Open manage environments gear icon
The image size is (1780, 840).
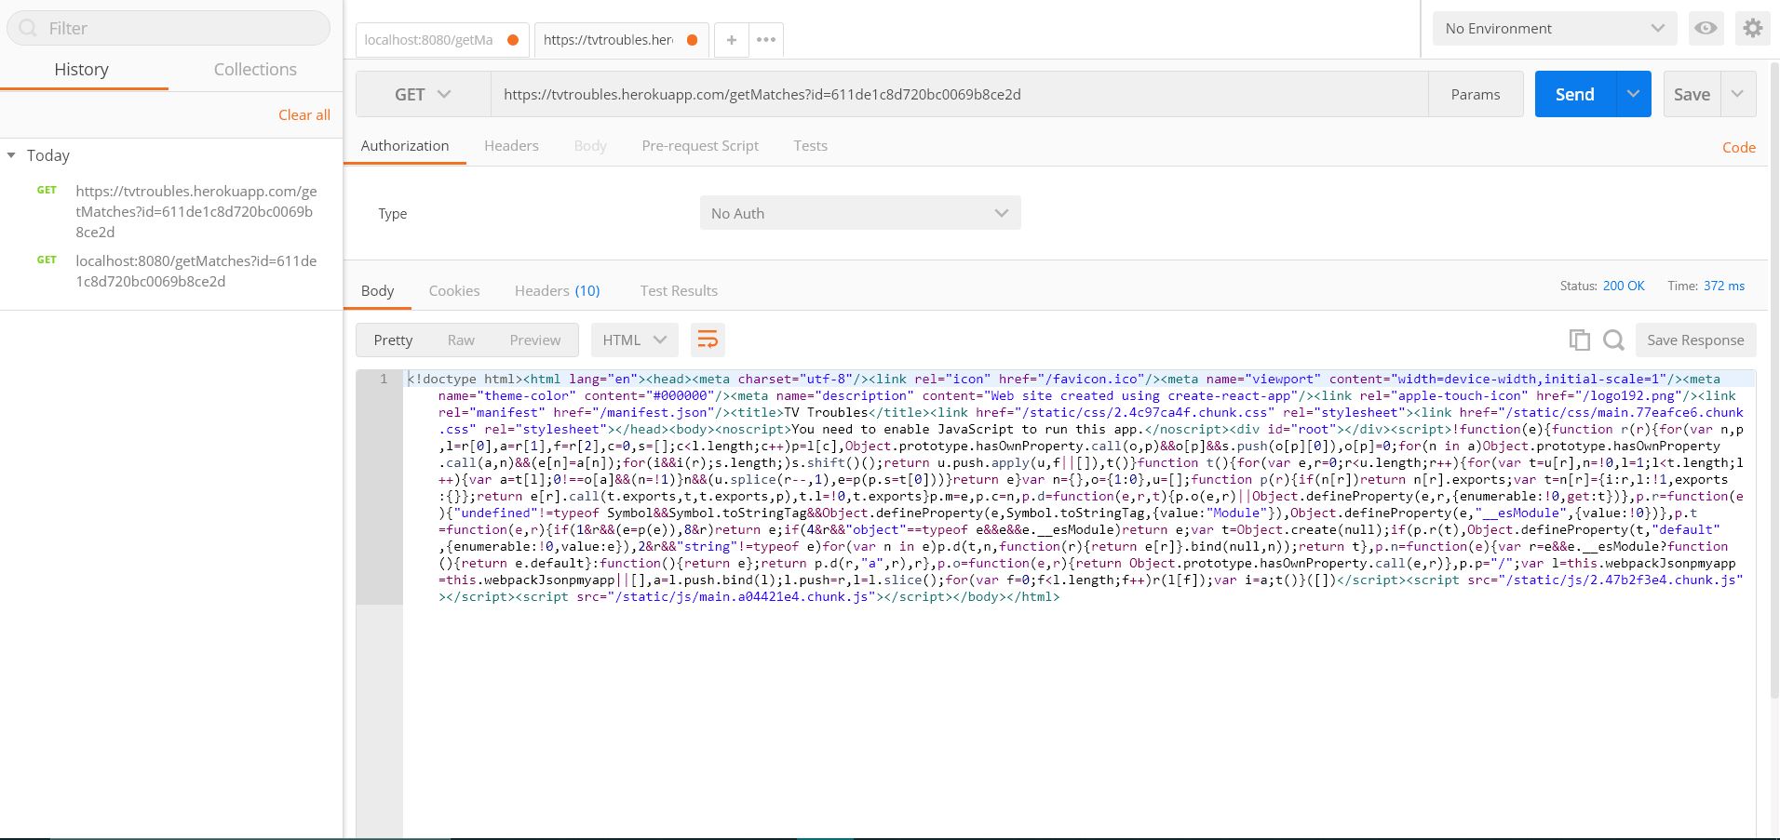point(1752,28)
